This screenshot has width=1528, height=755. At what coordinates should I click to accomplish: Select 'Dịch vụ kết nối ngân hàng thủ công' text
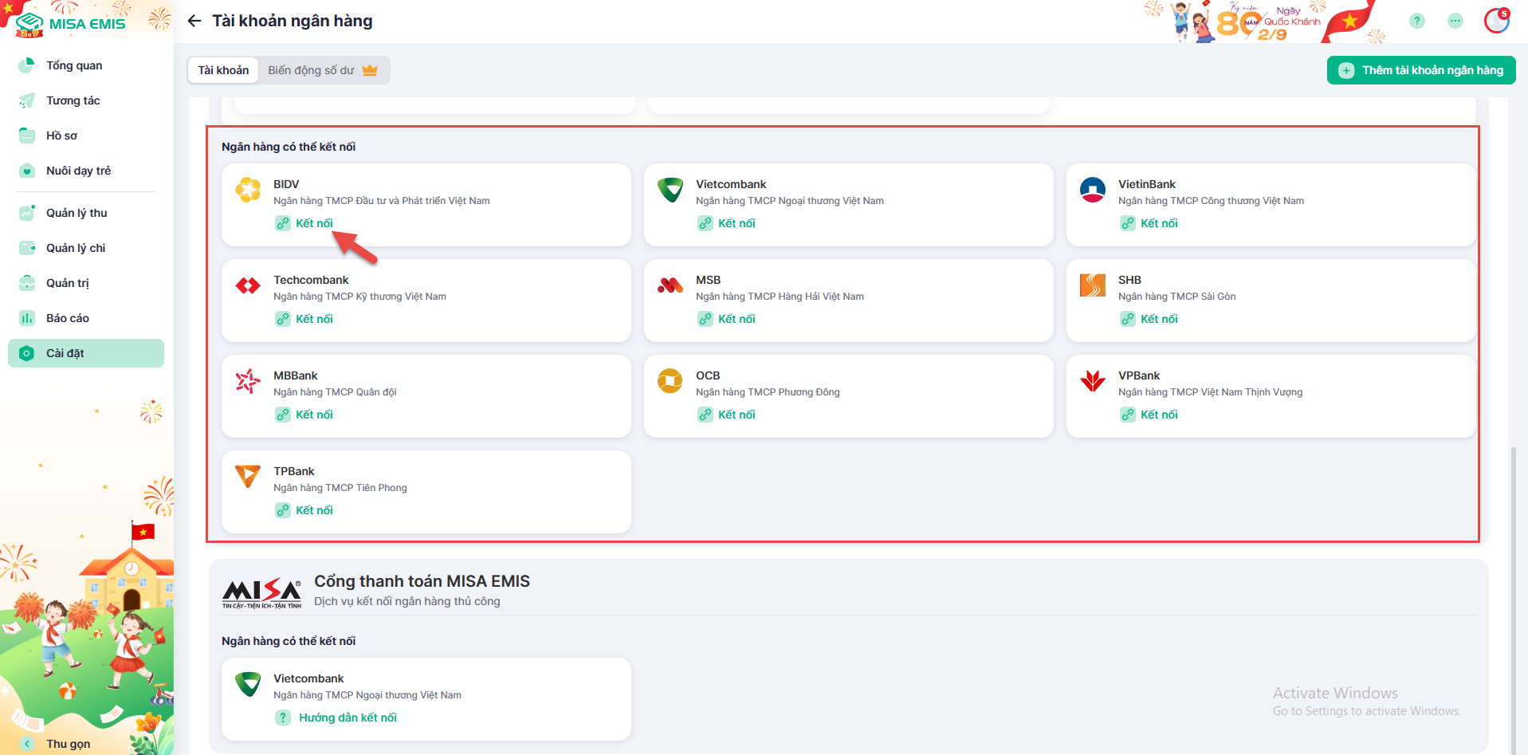coord(407,601)
